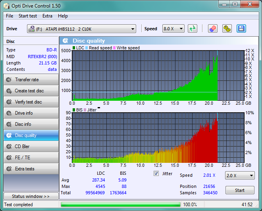Screen dimensions: 262x211
Task: Click the Opti Drive Control title icon
Action: tap(6, 6)
